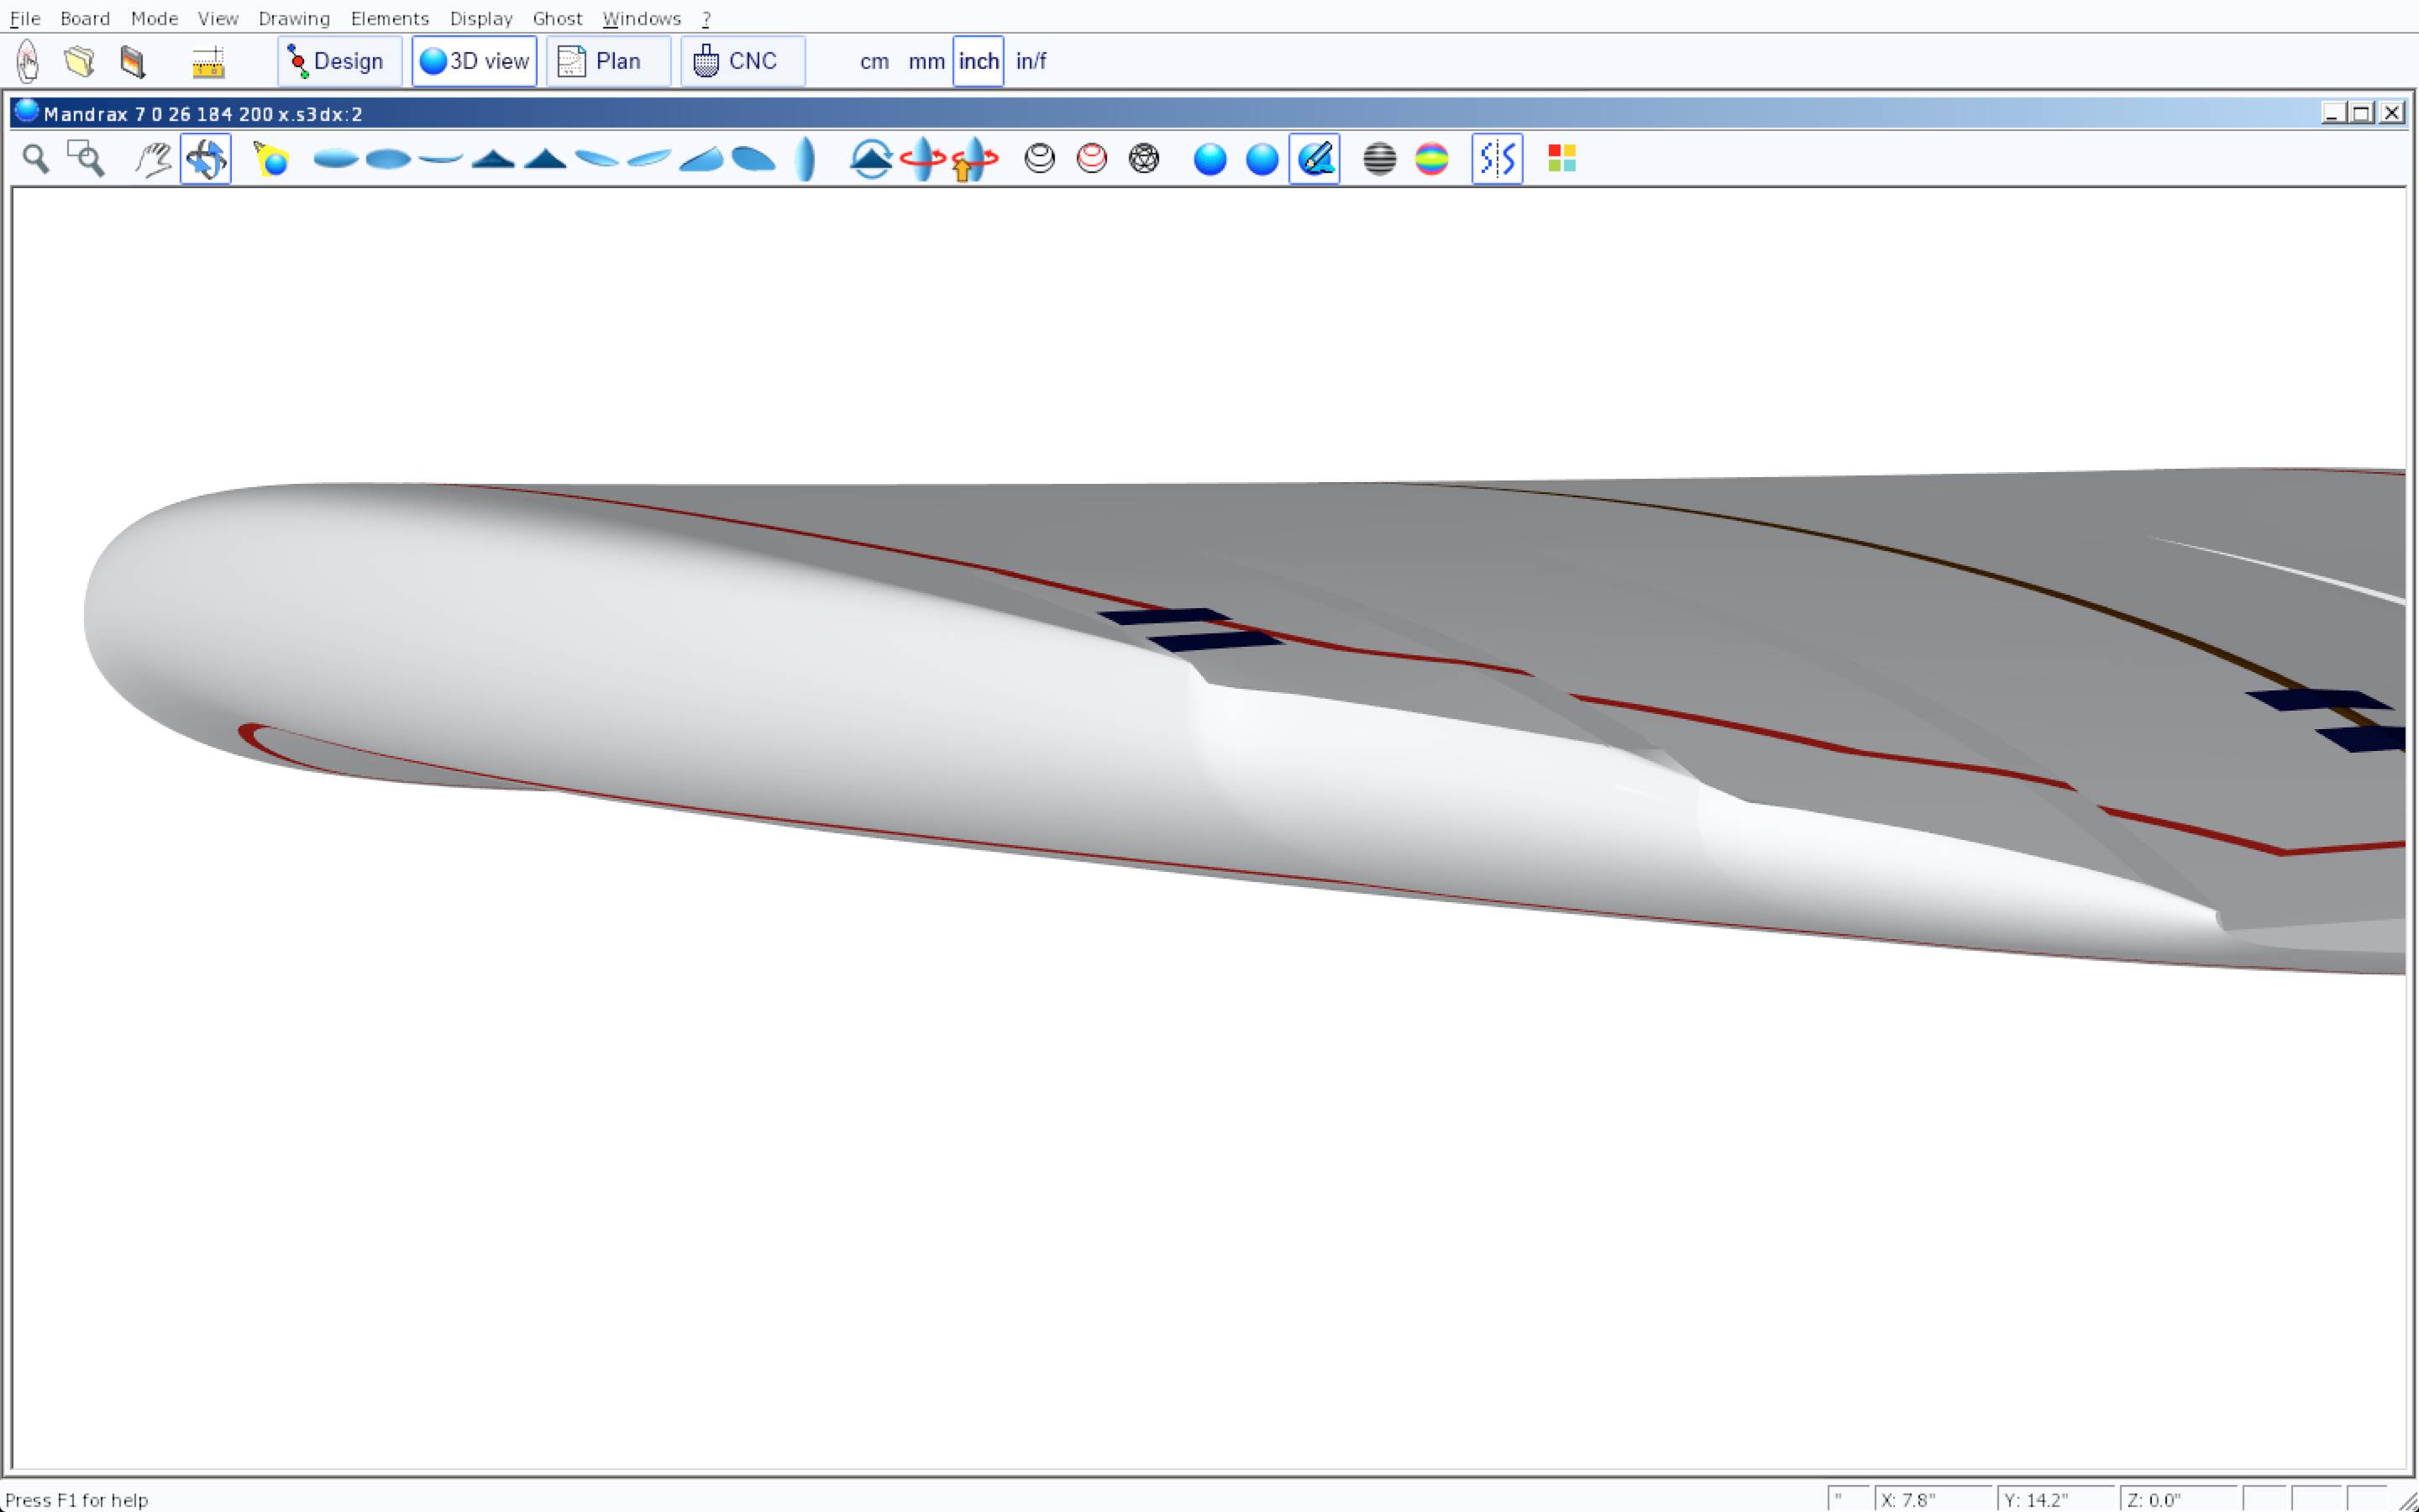The image size is (2419, 1512).
Task: Open the Board menu
Action: 85,18
